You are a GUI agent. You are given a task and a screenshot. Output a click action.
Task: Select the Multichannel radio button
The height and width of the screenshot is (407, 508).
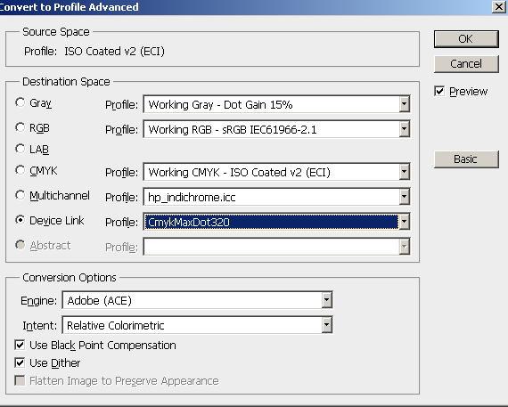20,195
